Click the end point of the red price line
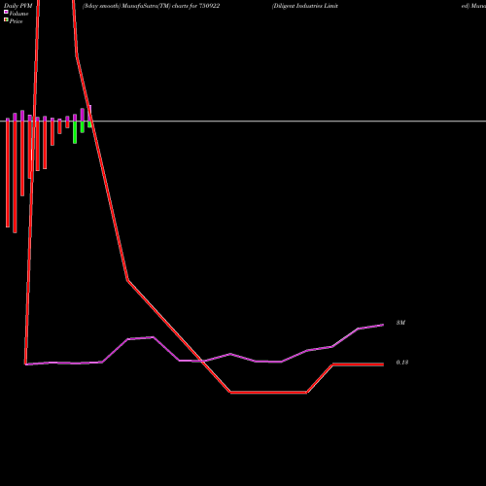The width and height of the screenshot is (486, 486). point(383,364)
